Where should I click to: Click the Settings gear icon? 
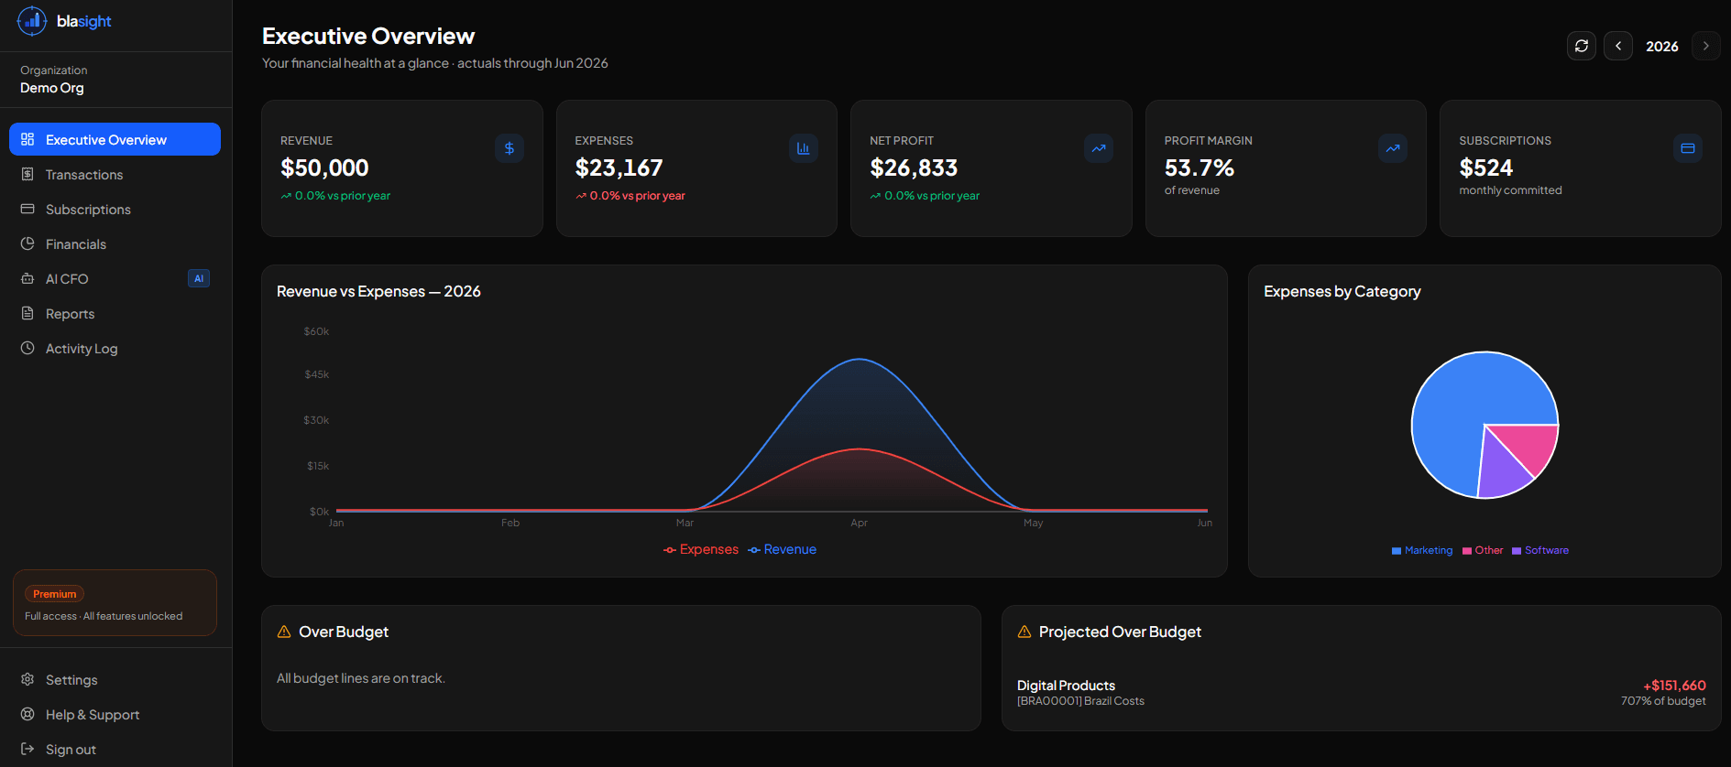[x=27, y=679]
